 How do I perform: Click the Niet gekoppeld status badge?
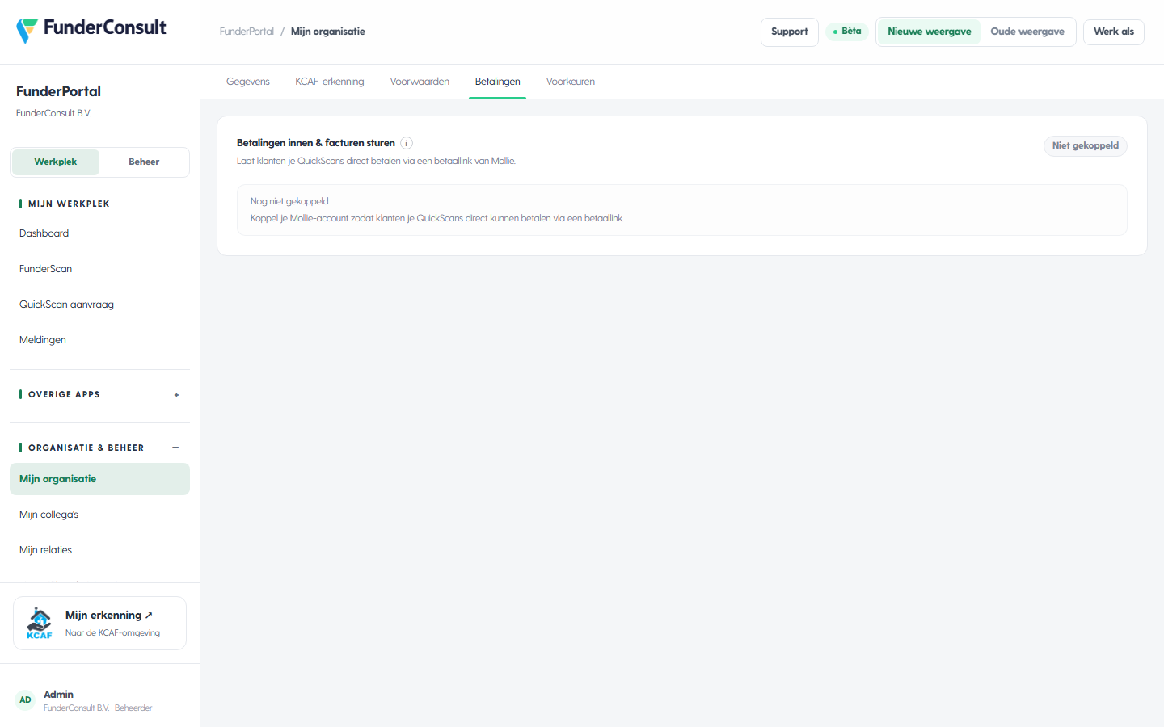1086,146
